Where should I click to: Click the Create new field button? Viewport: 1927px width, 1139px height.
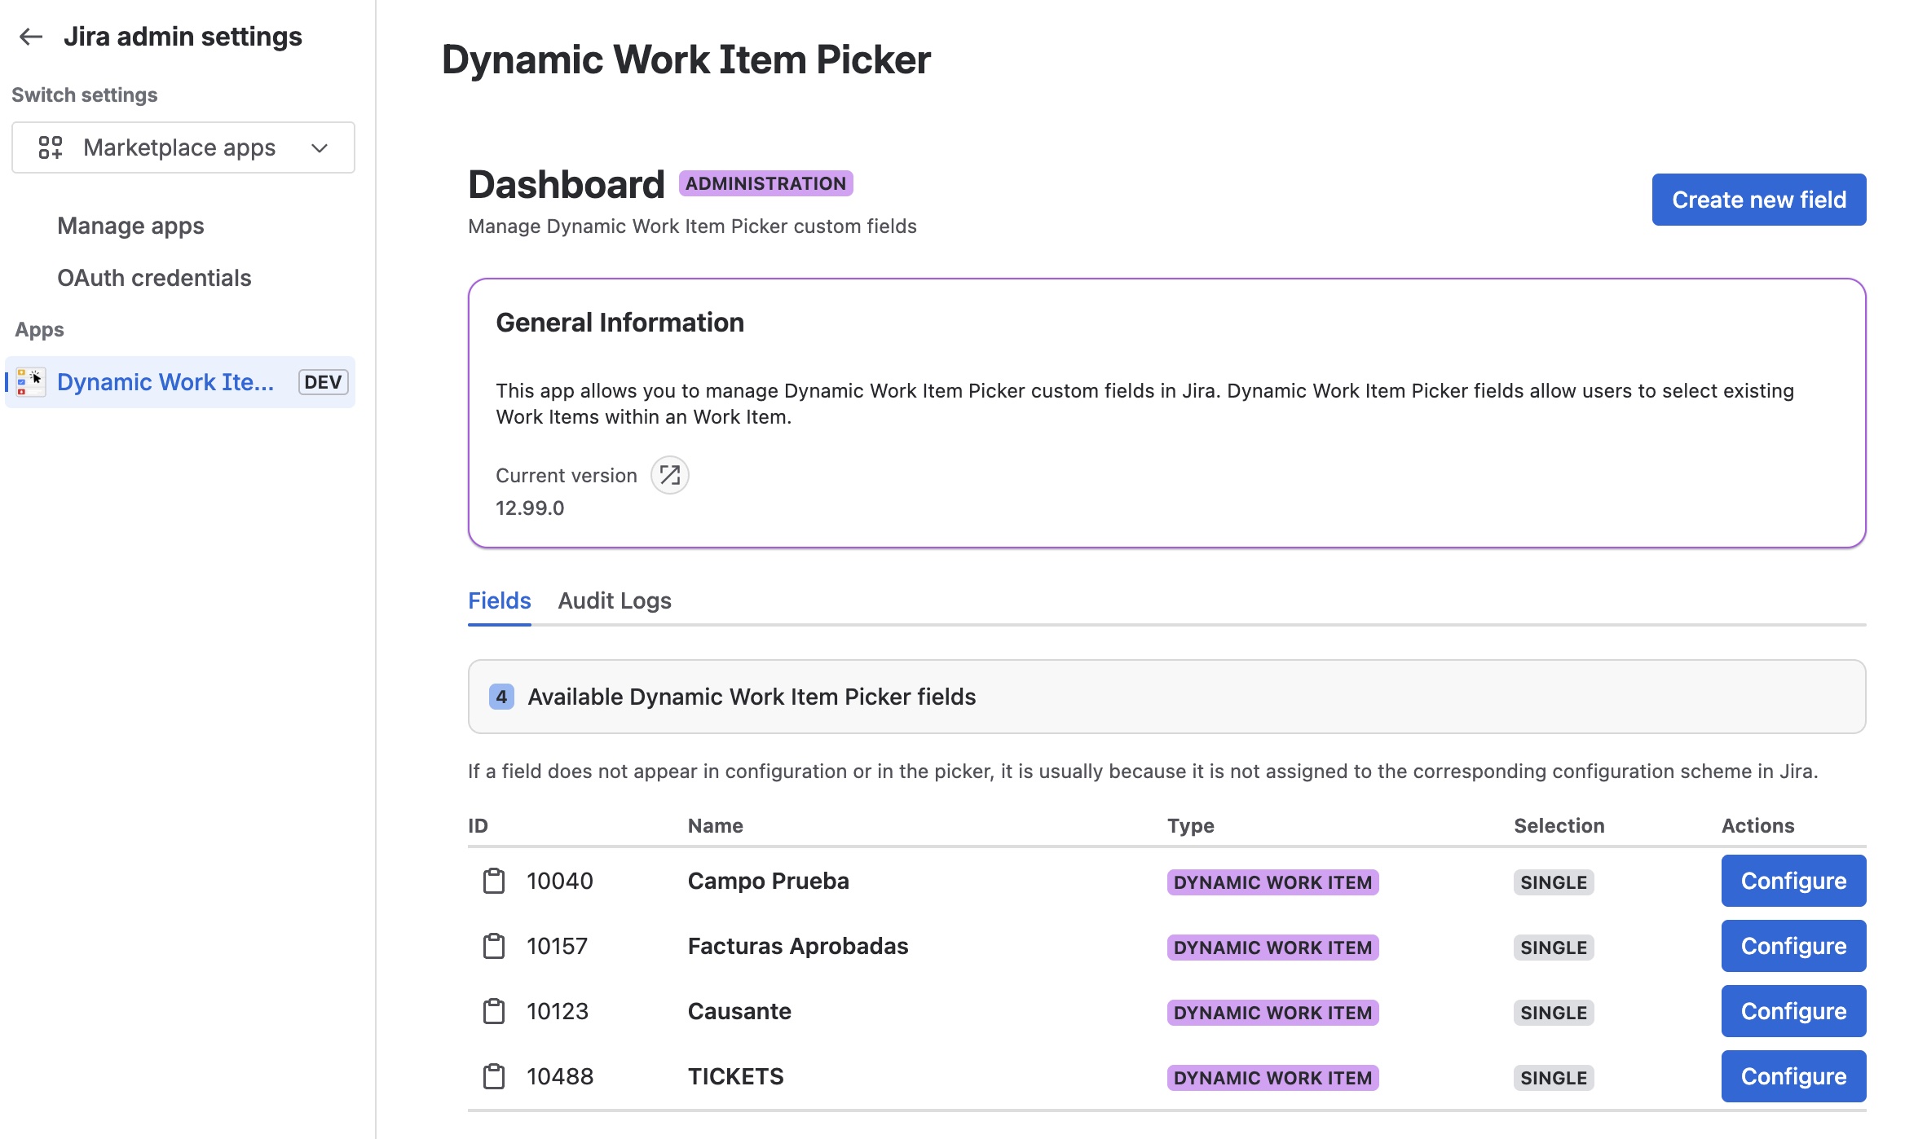tap(1759, 200)
